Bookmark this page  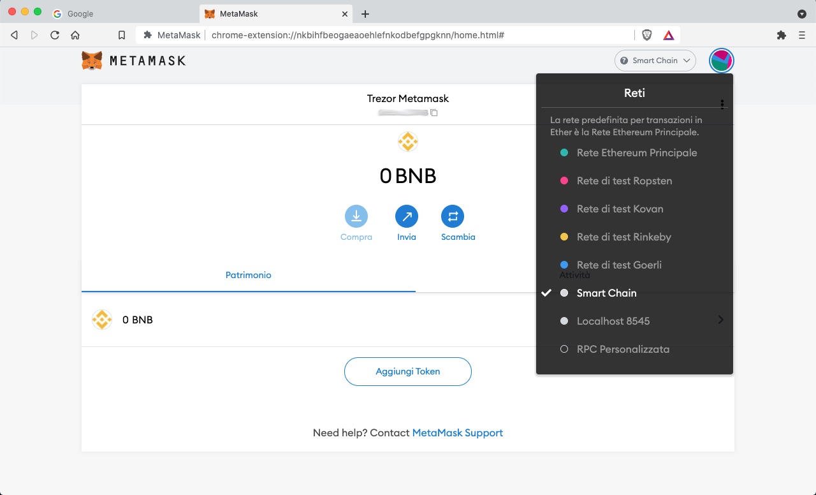point(122,35)
